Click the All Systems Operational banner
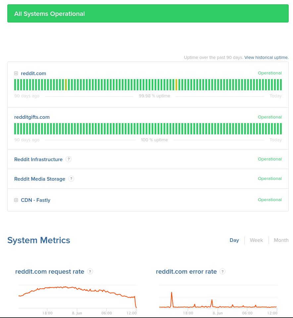 (148, 14)
